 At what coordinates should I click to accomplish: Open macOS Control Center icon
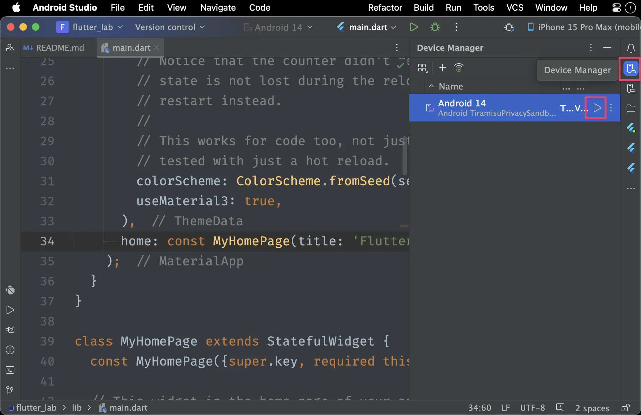[x=617, y=8]
